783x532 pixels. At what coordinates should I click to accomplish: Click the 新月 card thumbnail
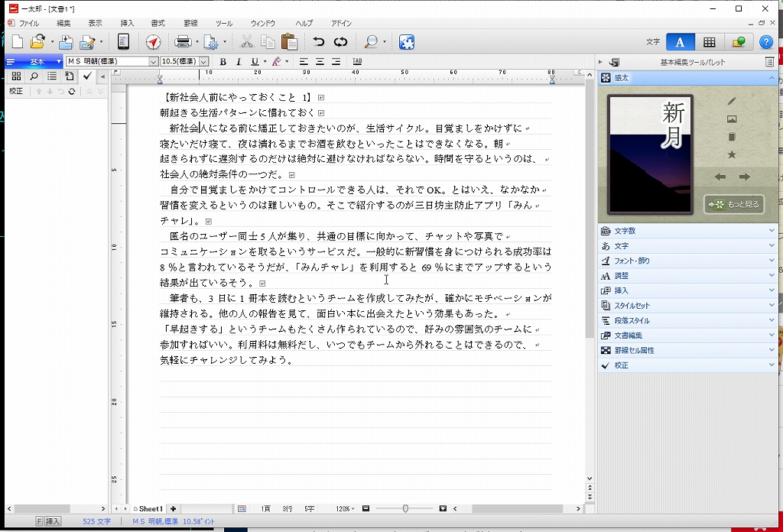pyautogui.click(x=650, y=154)
